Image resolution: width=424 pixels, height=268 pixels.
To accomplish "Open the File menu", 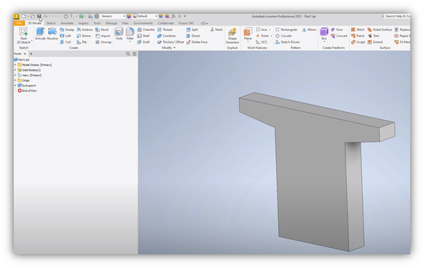I will [19, 23].
